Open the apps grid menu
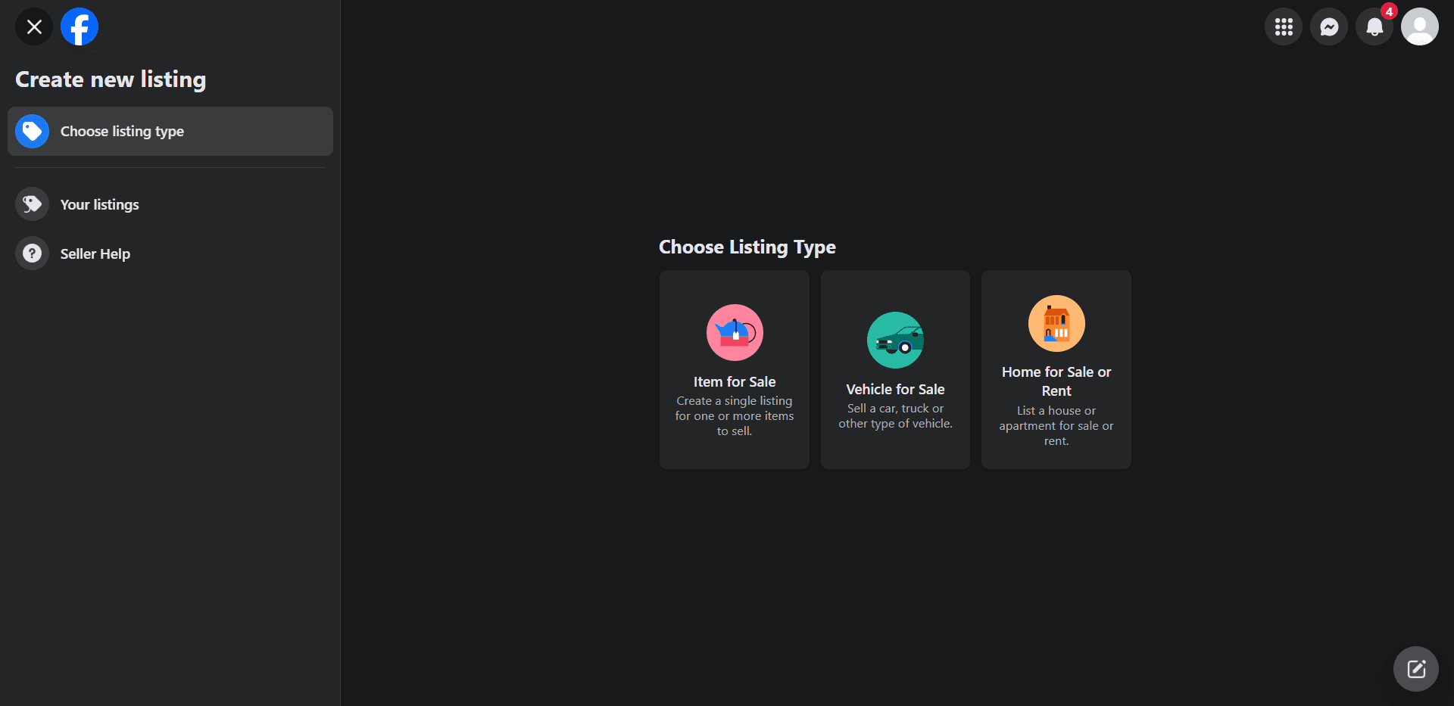1454x706 pixels. pos(1284,26)
